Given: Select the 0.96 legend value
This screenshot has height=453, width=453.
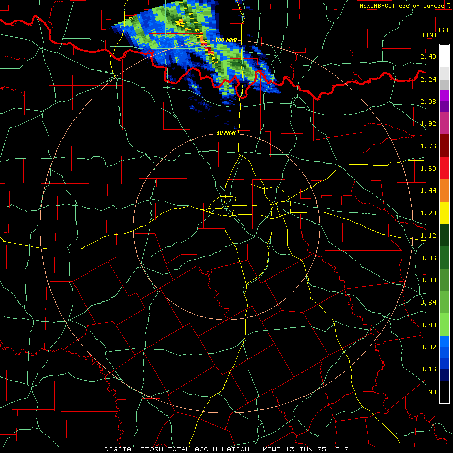Looking at the screenshot, I should [428, 258].
